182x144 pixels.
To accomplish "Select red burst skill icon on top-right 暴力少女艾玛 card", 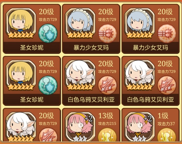I will (x=167, y=33).
